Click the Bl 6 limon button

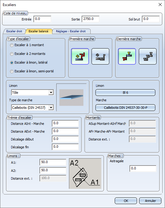tap(125, 93)
